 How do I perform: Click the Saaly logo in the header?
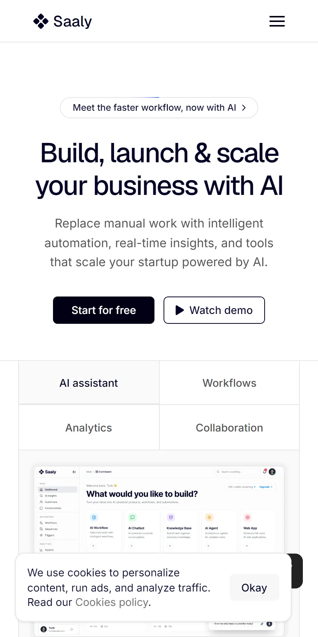[x=63, y=21]
